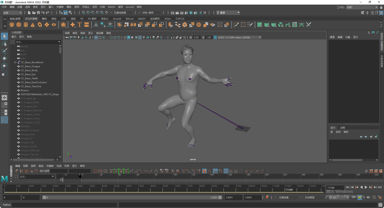
Task: Toggle the audio mute speaker icon
Action: coord(368,197)
